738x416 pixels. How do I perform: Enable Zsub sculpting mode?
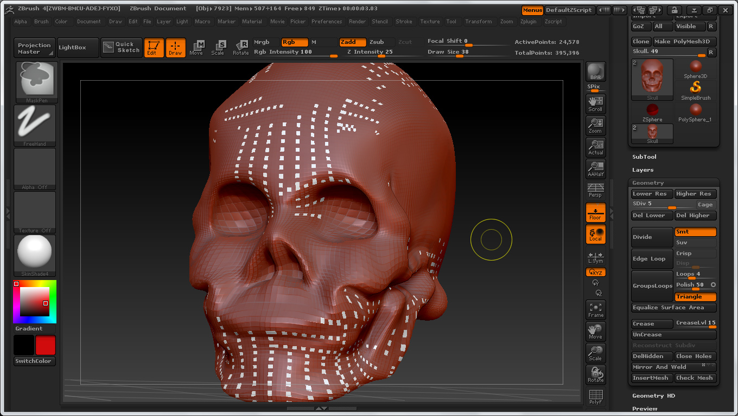[381, 42]
